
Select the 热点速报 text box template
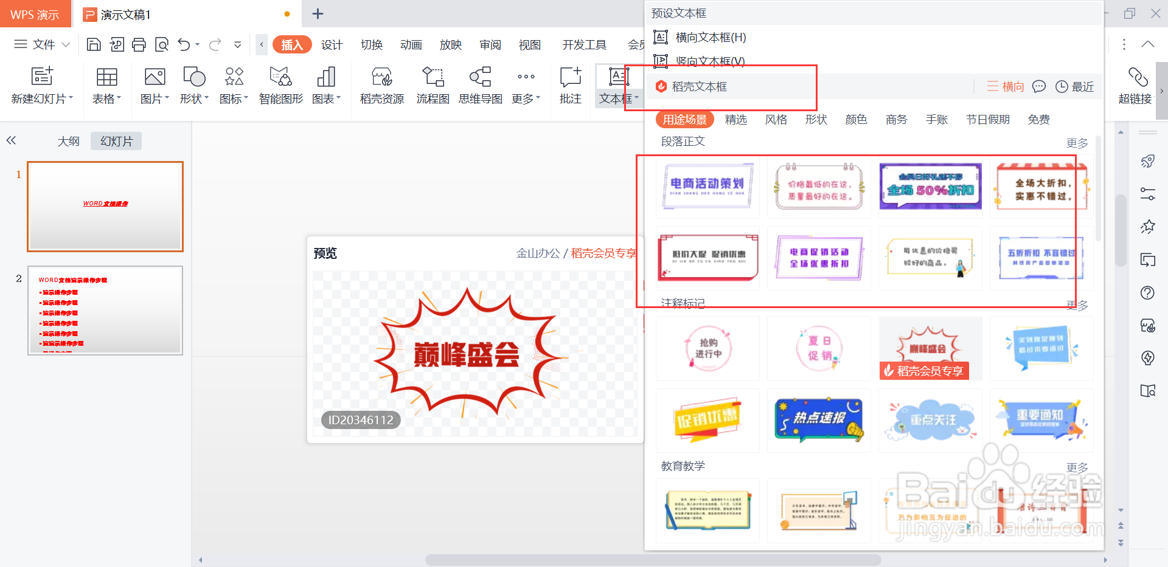click(819, 420)
